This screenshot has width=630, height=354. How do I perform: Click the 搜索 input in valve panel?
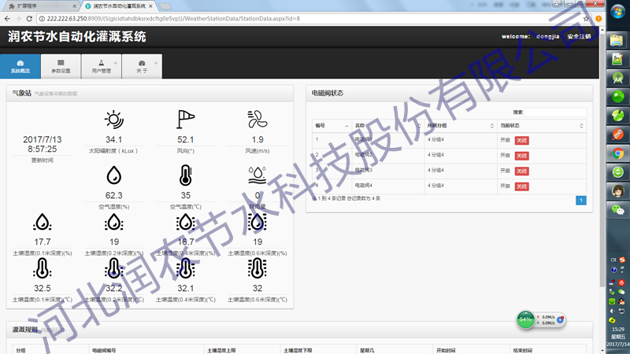click(x=555, y=112)
